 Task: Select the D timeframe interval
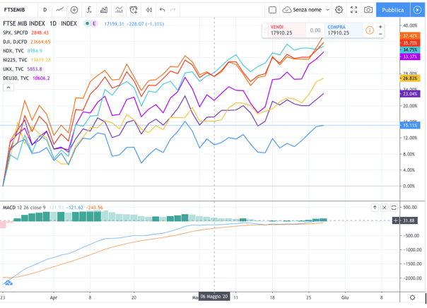pyautogui.click(x=45, y=10)
